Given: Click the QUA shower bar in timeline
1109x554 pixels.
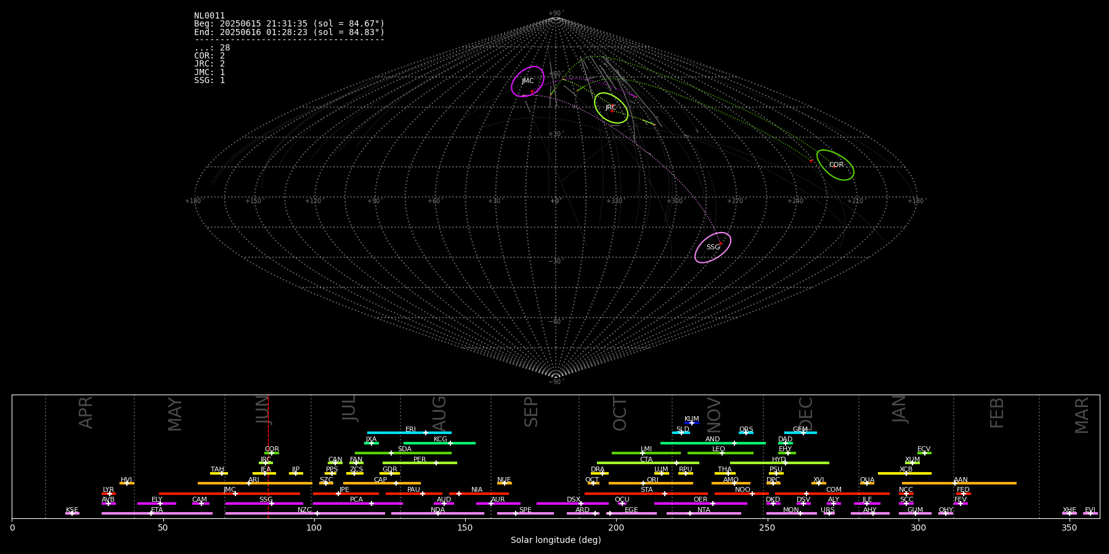Looking at the screenshot, I should click(x=867, y=483).
